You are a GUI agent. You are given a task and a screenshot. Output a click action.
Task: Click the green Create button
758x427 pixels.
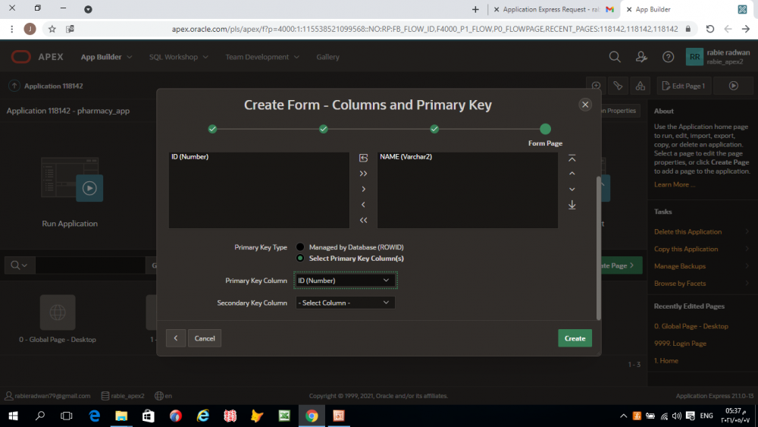click(x=575, y=338)
